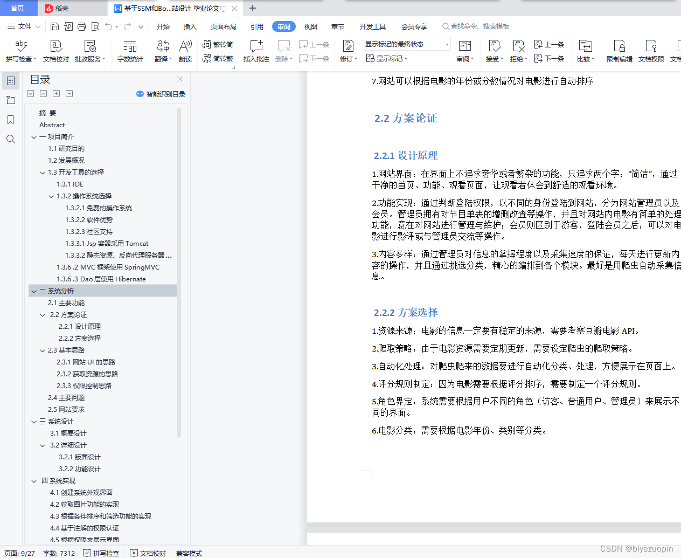The height and width of the screenshot is (558, 681).
Task: Select the bookmarks icon in left sidebar
Action: 11,120
